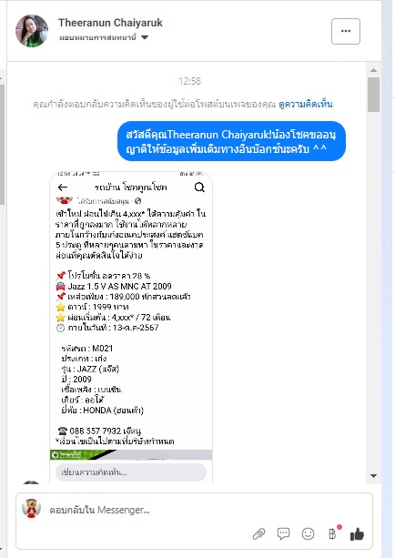The height and width of the screenshot is (558, 395).
Task: Click the scrollbar up arrow
Action: 373,70
